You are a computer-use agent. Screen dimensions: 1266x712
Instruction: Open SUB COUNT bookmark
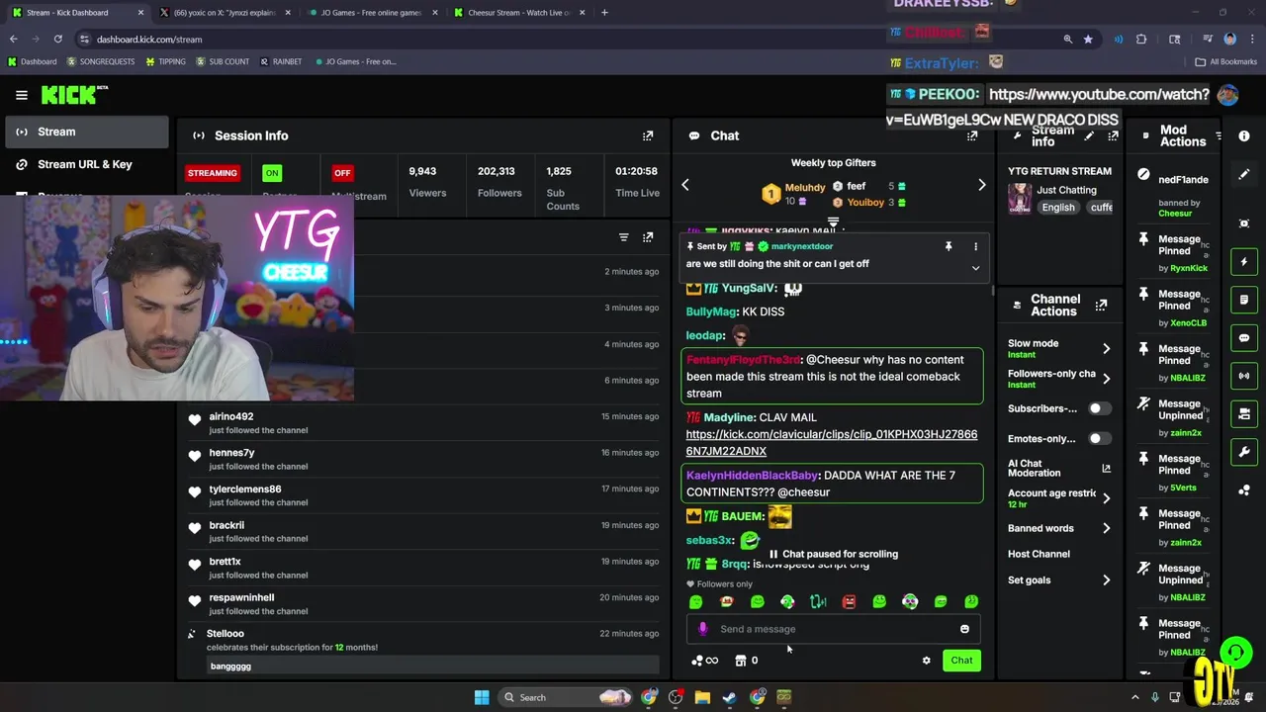pos(223,61)
